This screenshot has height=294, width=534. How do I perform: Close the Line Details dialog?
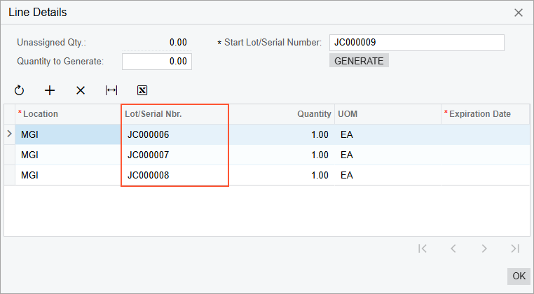point(519,13)
